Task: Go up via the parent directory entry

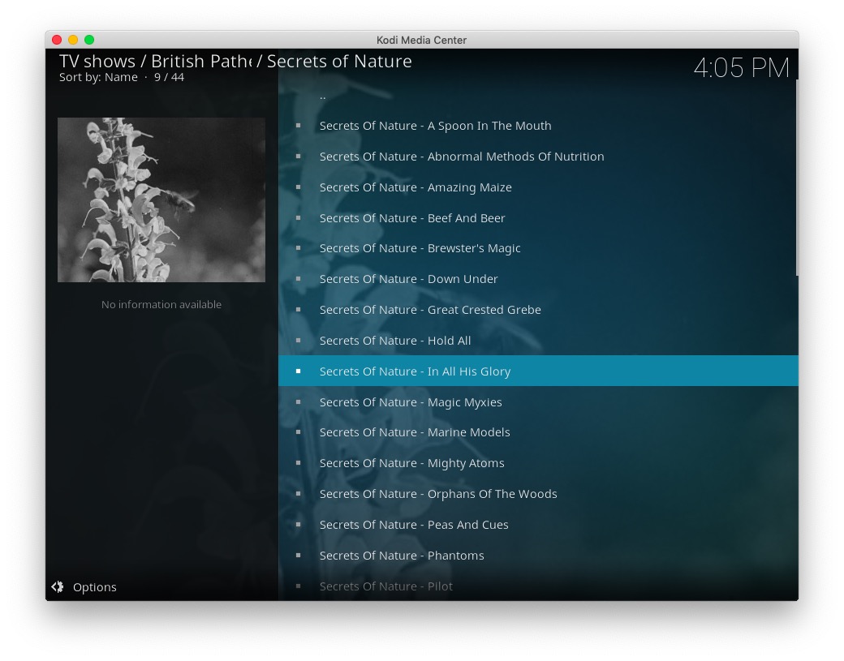Action: [322, 96]
